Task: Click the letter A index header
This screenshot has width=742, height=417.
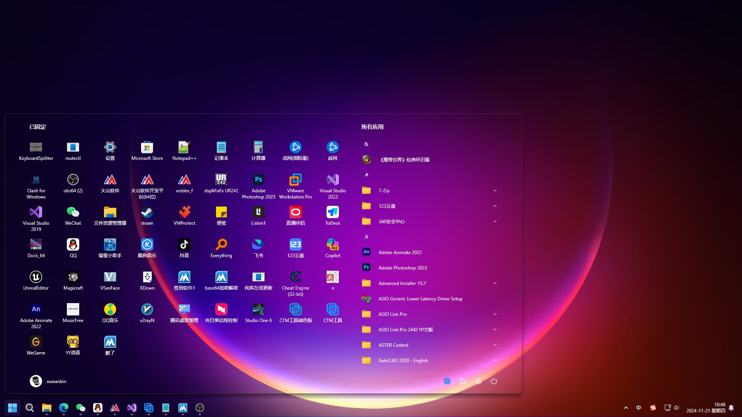Action: pyautogui.click(x=366, y=237)
